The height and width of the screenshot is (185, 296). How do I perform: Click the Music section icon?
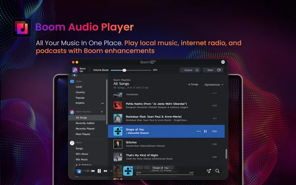pos(72,143)
